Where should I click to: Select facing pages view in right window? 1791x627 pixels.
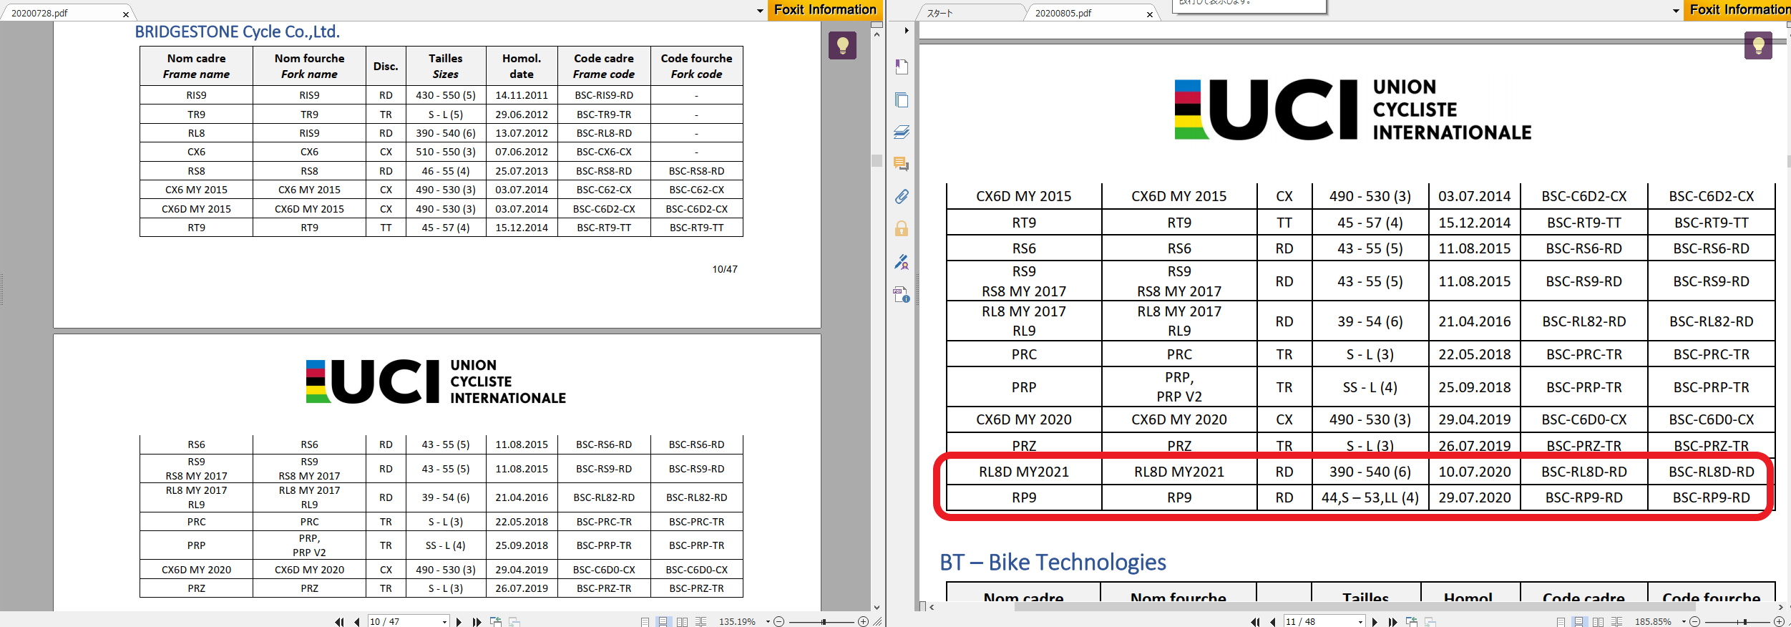coord(1599,622)
